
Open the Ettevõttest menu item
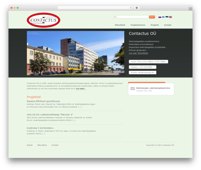coord(120,25)
